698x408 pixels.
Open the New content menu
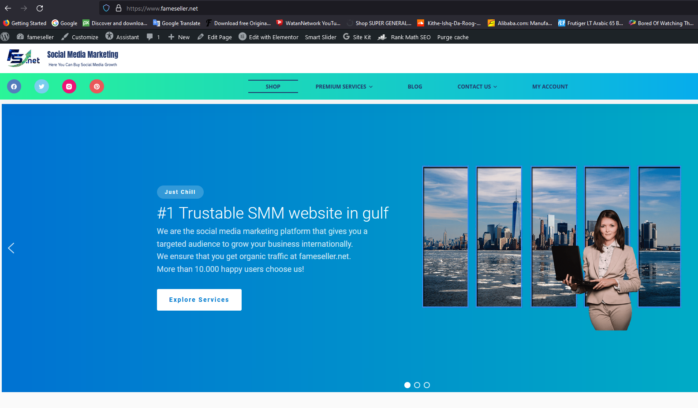pos(179,37)
